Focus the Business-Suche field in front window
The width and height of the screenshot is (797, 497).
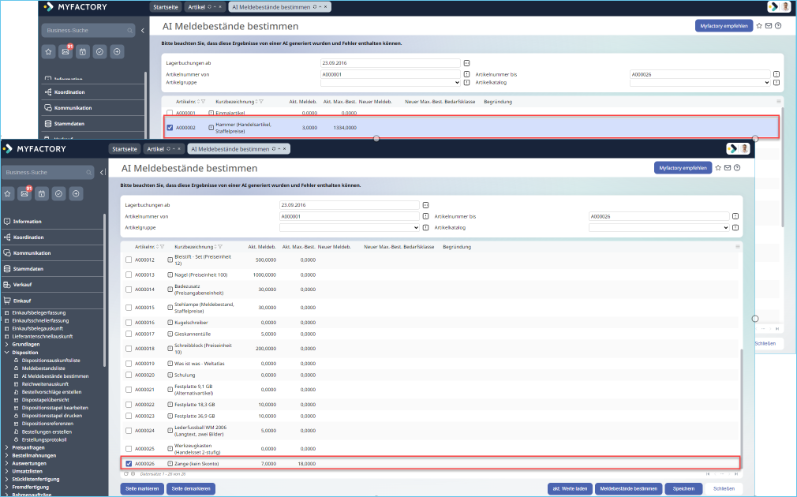[x=47, y=172]
